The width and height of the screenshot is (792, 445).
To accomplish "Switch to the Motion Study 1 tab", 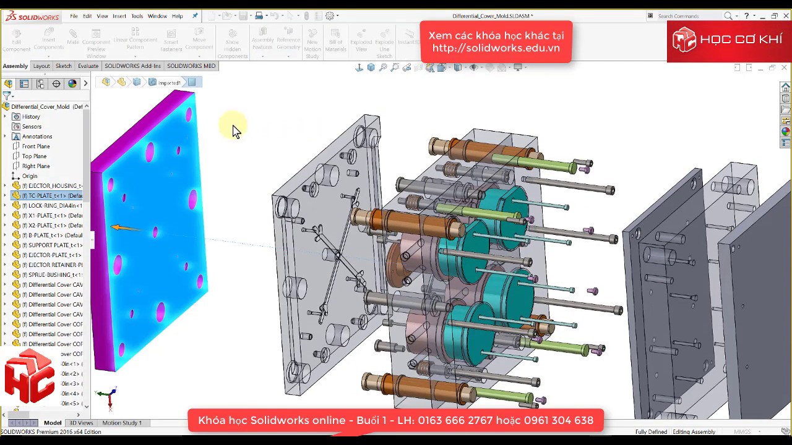I will [122, 423].
